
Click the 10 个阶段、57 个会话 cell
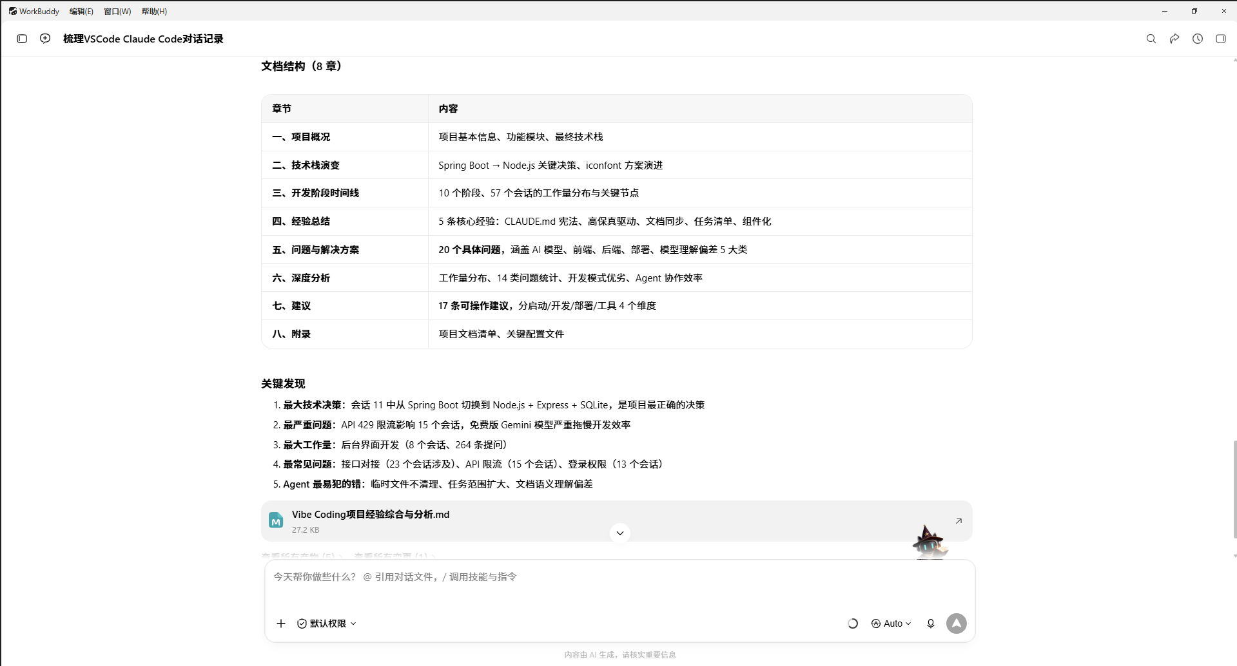point(700,193)
